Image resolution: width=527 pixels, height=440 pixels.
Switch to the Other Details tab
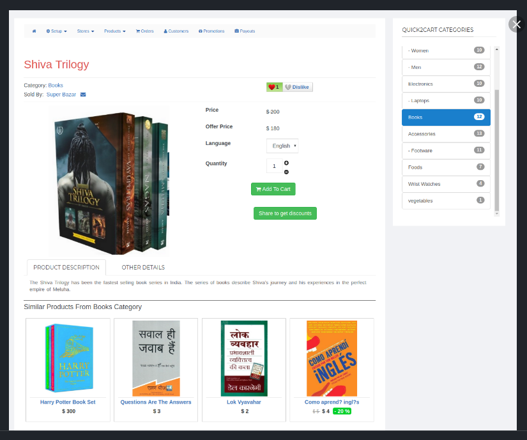[143, 268]
